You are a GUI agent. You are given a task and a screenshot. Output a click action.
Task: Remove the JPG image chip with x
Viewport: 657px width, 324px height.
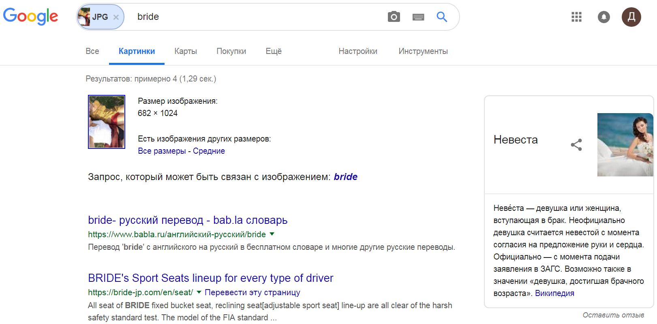116,17
